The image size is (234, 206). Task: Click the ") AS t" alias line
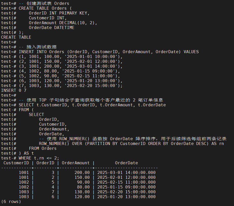[x=26, y=153]
